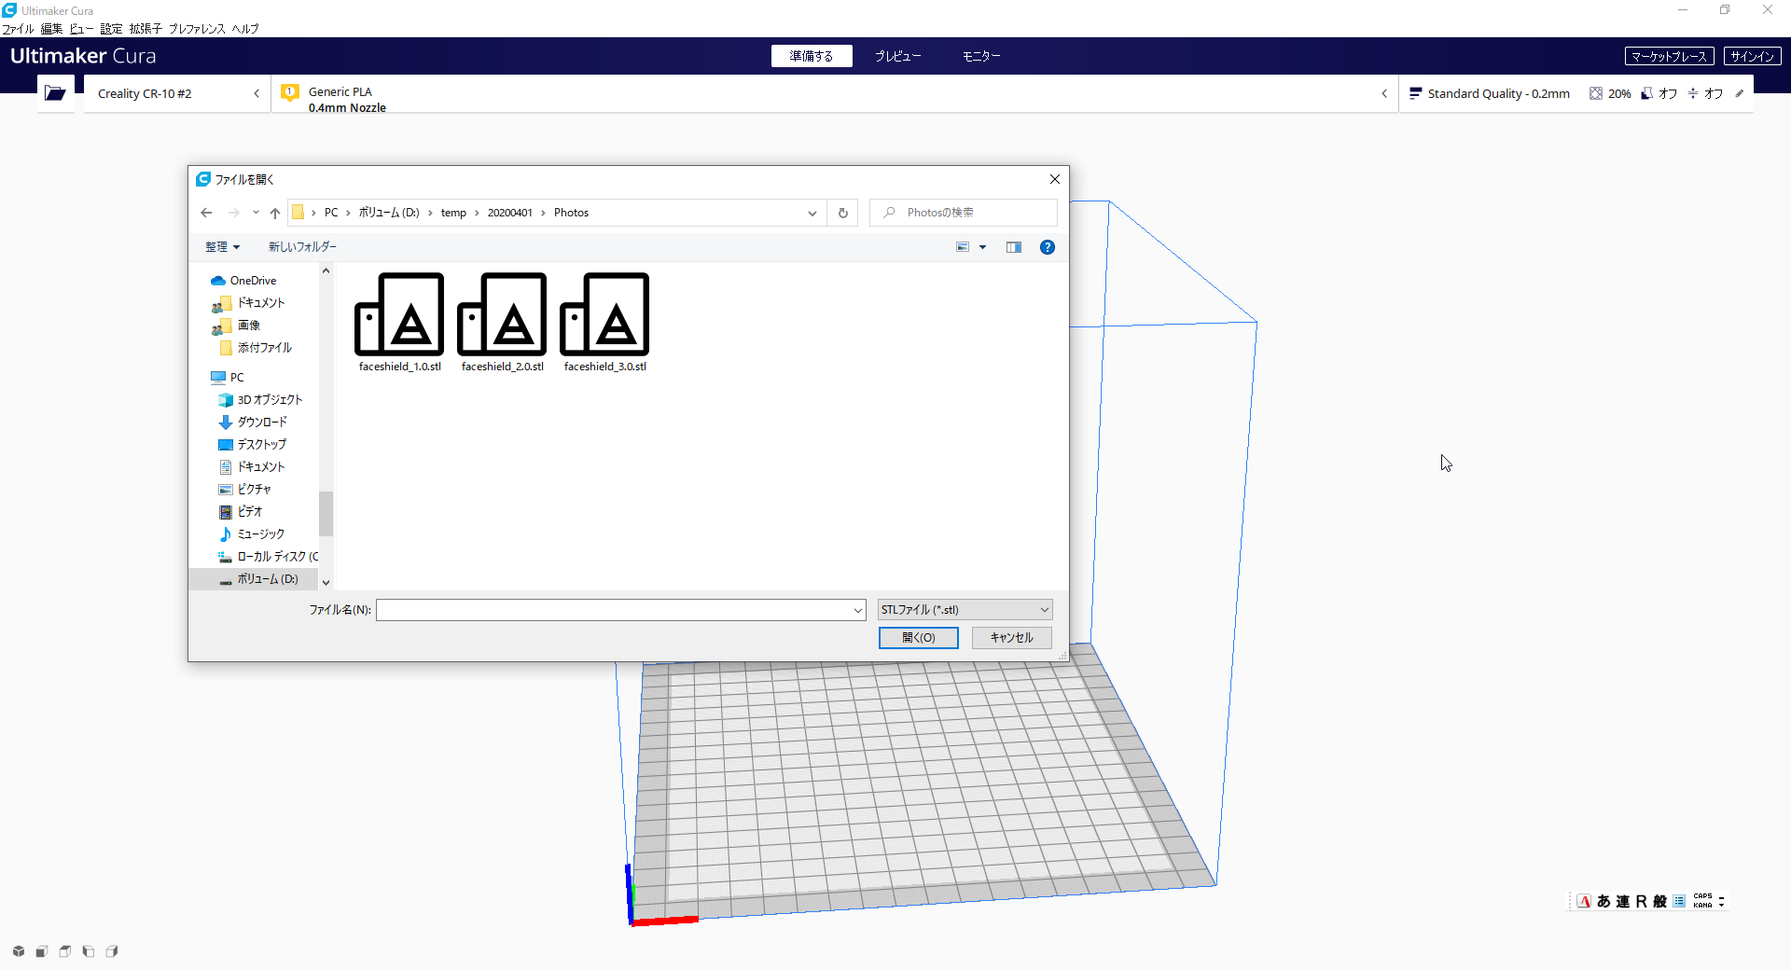Select faceshield_1.0.stl file
This screenshot has width=1791, height=970.
pos(399,323)
